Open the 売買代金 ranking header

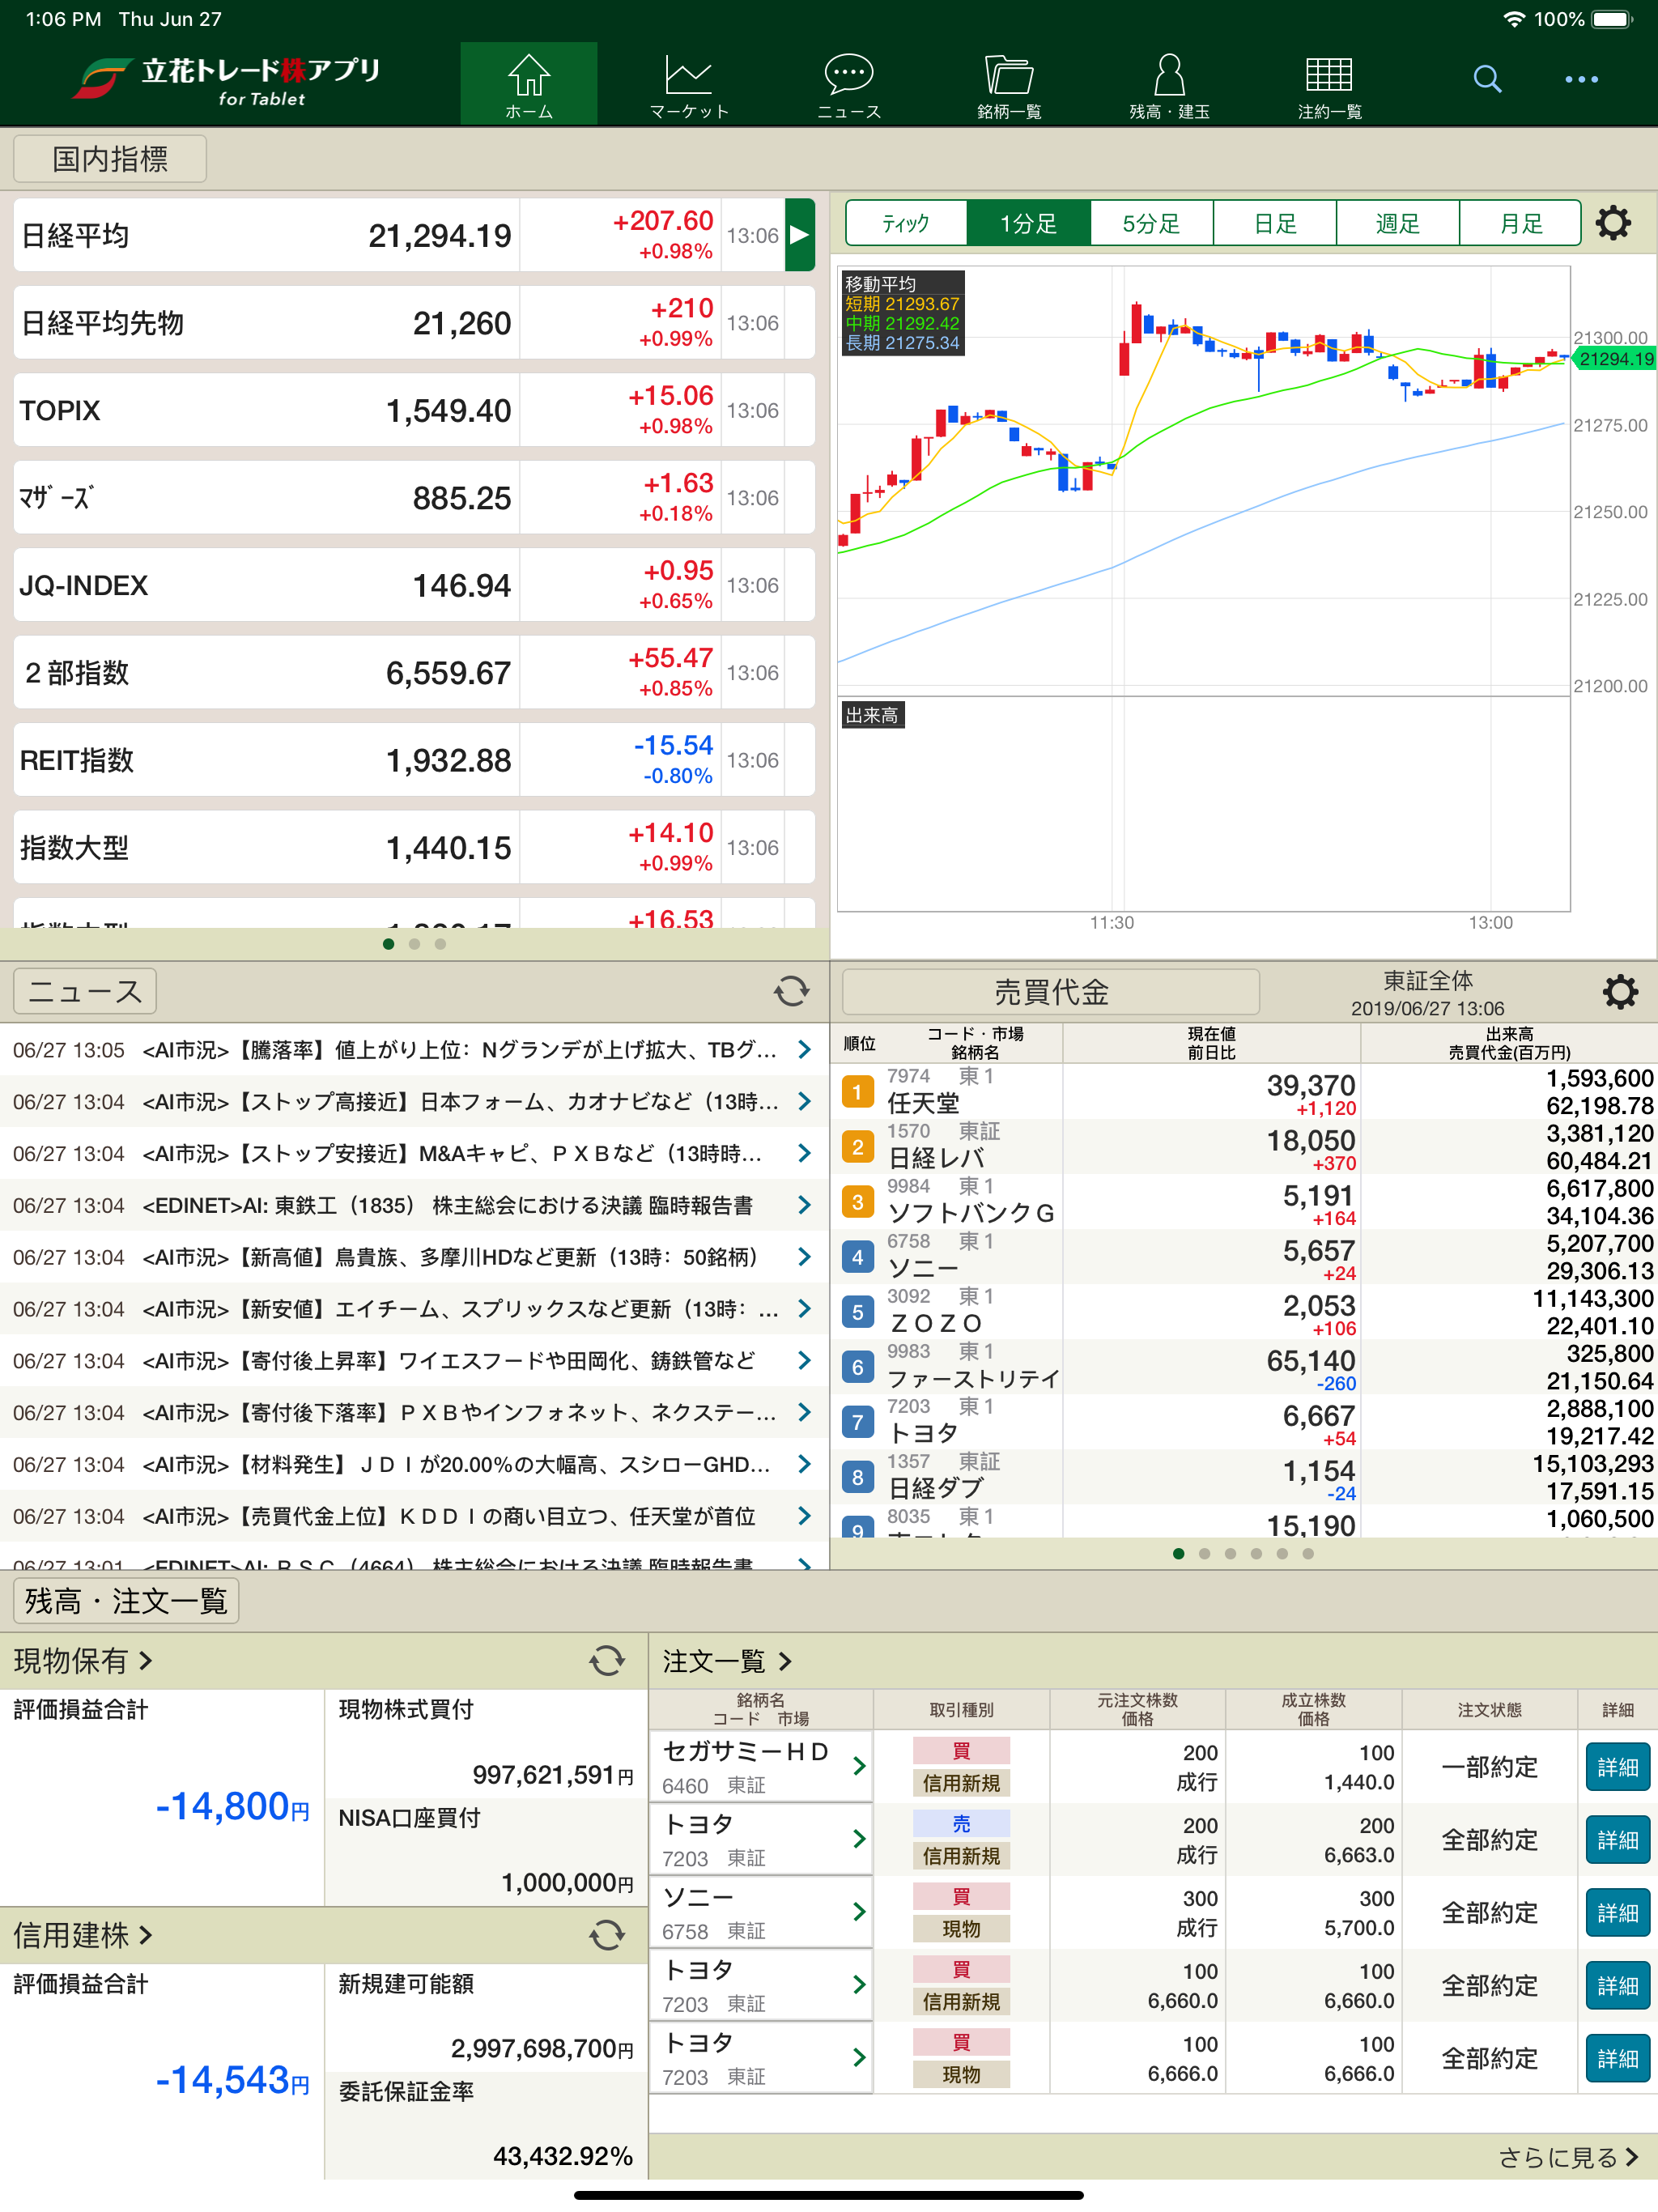click(x=1050, y=992)
